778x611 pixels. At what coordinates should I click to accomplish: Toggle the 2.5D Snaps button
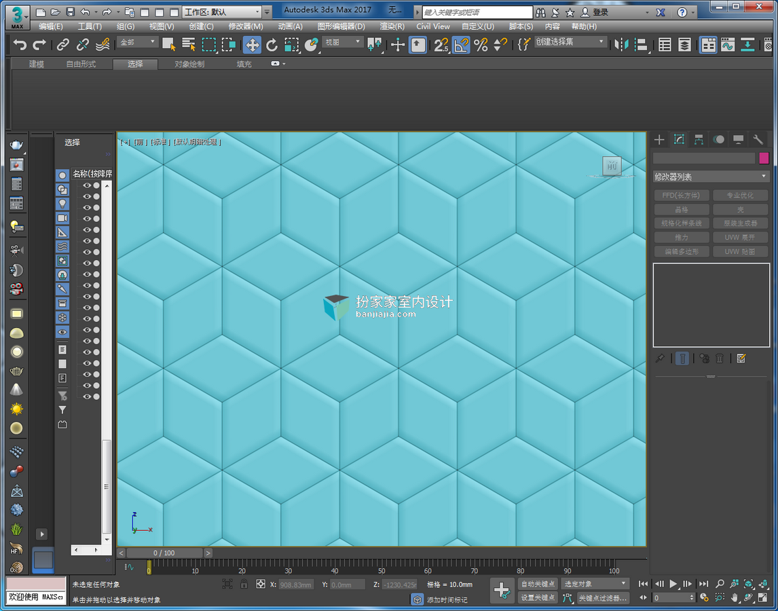[441, 45]
